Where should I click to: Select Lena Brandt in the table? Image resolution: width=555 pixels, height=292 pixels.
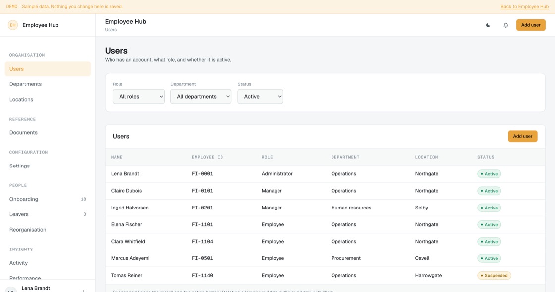coord(125,174)
